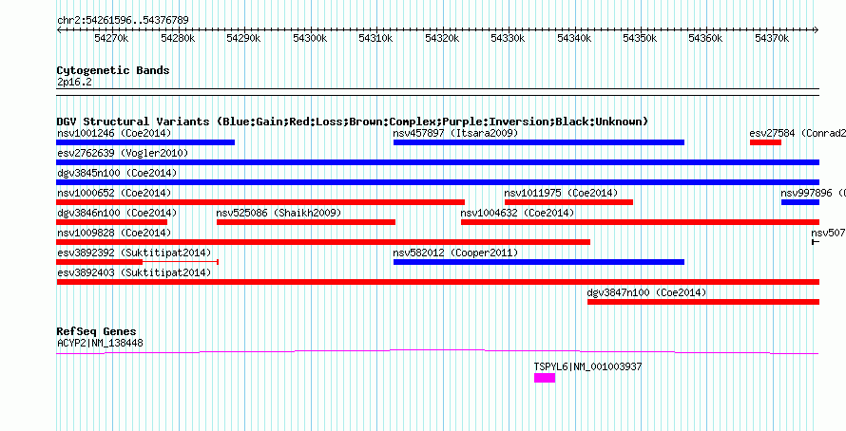The height and width of the screenshot is (431, 846).
Task: Select the nsv457897 (Itsara2009) variant bar
Action: click(x=539, y=142)
